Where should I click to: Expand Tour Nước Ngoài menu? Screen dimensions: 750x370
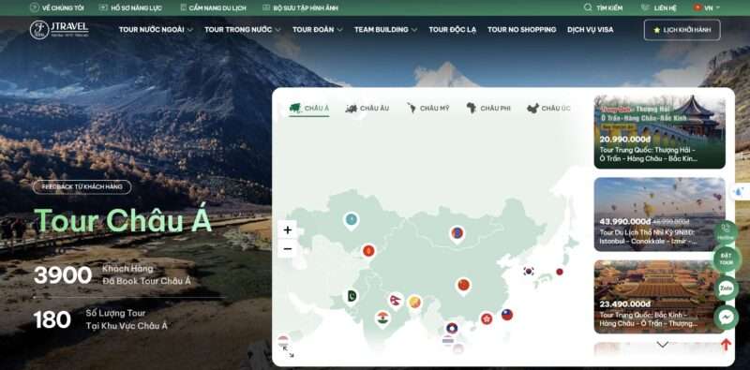click(156, 30)
